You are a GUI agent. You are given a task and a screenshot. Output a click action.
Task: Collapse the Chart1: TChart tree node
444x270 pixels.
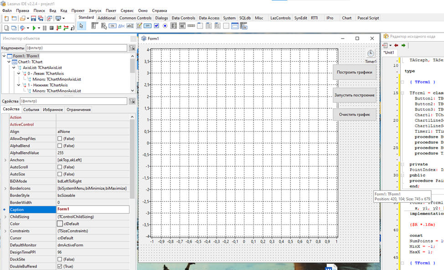pyautogui.click(x=9, y=62)
